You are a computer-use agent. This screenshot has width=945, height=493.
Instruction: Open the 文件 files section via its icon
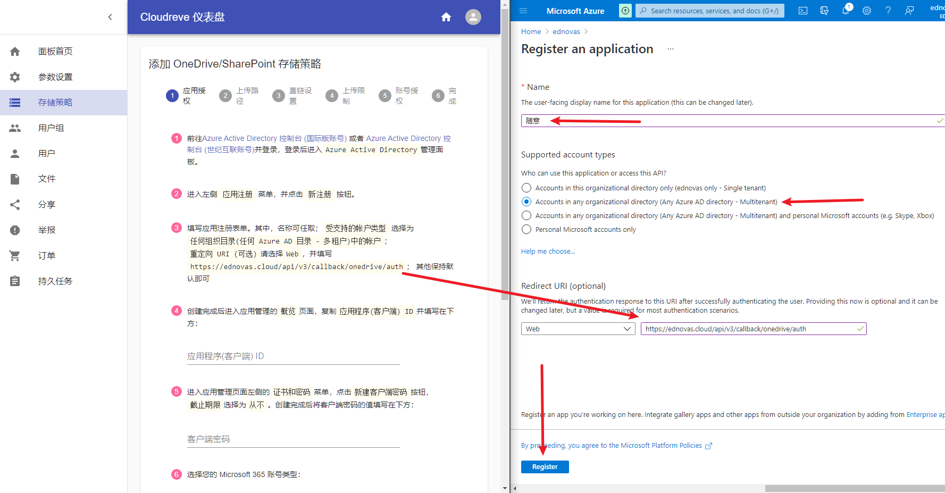14,179
